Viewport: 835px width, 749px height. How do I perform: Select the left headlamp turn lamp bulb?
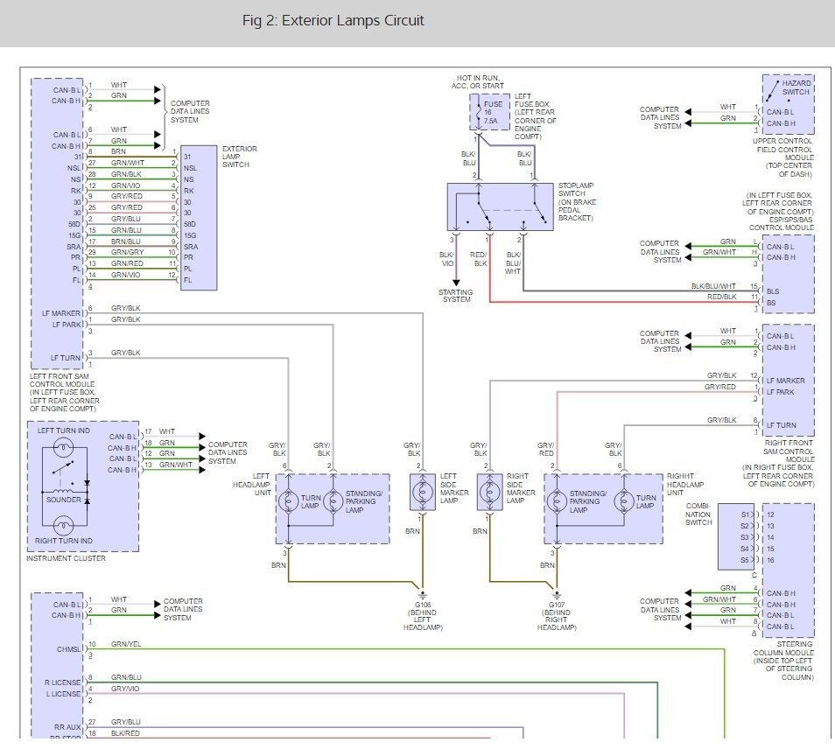click(289, 502)
